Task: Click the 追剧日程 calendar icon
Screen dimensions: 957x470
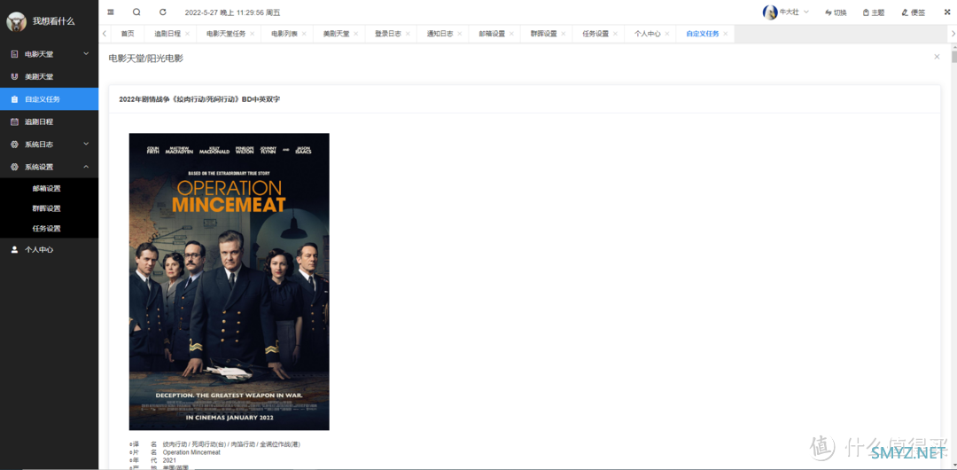Action: tap(15, 121)
